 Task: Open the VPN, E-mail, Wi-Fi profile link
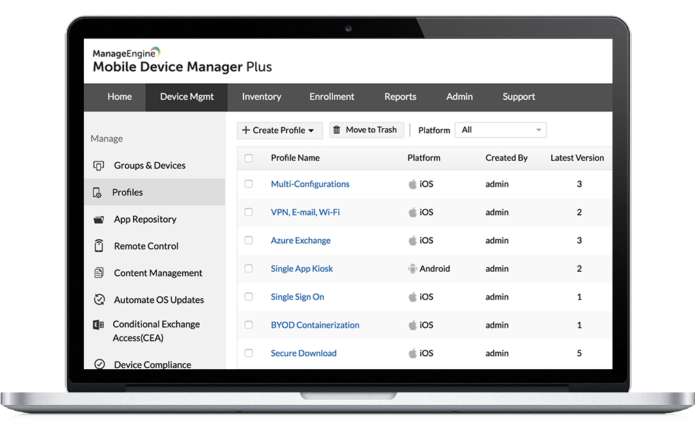click(x=306, y=212)
